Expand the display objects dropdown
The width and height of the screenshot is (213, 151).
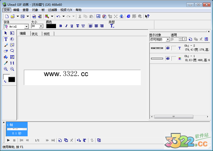[x=168, y=39]
